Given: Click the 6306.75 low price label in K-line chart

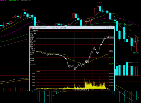Looking at the screenshot, I should pos(136,53).
